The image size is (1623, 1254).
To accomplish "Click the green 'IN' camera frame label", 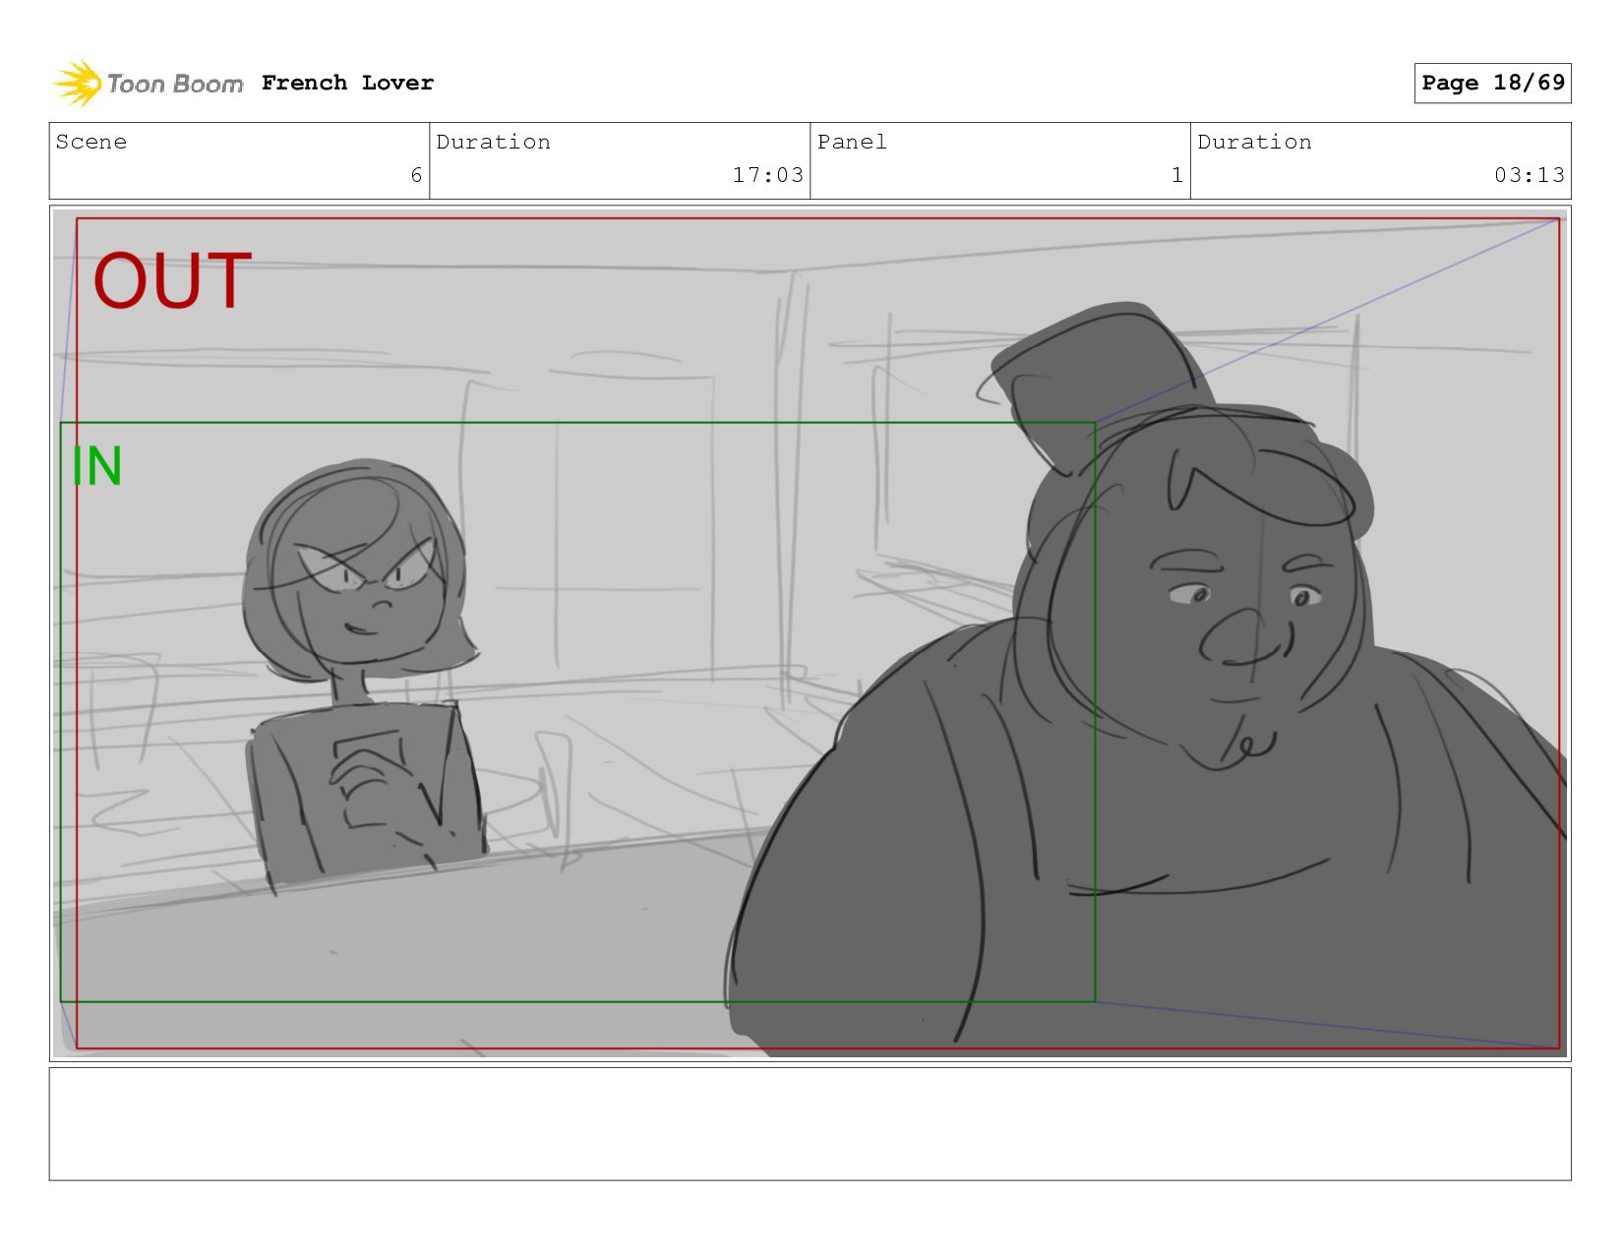I will [96, 466].
